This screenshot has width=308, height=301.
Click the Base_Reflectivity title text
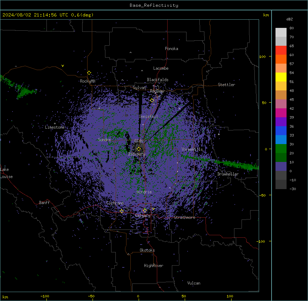point(154,5)
